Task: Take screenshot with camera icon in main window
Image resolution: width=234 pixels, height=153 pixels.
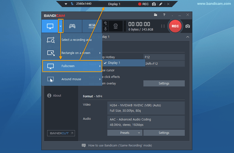Action: coord(188,26)
